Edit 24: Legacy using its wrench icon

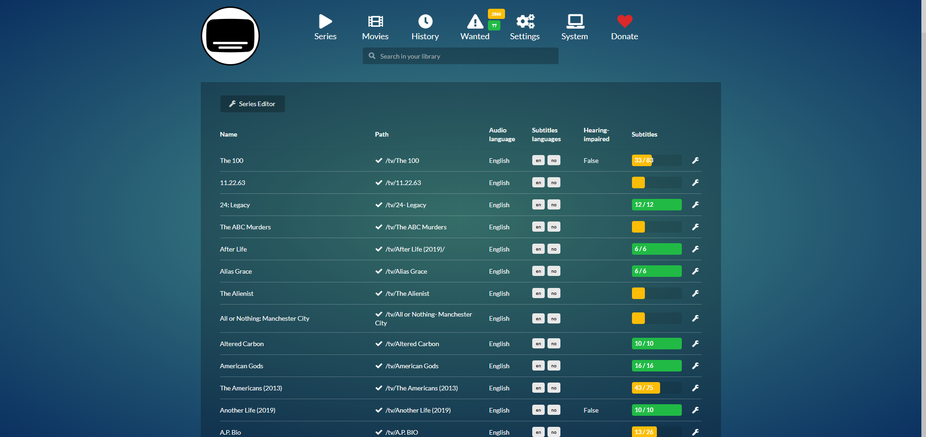pyautogui.click(x=695, y=205)
